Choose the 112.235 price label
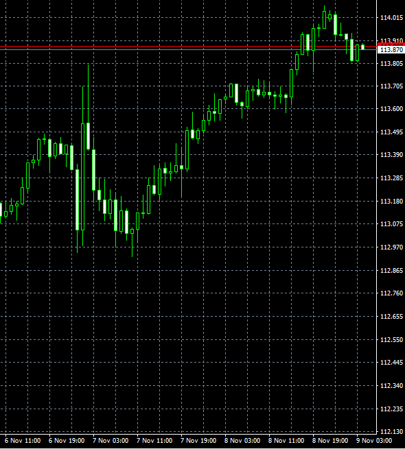Image resolution: width=405 pixels, height=449 pixels. 391,409
